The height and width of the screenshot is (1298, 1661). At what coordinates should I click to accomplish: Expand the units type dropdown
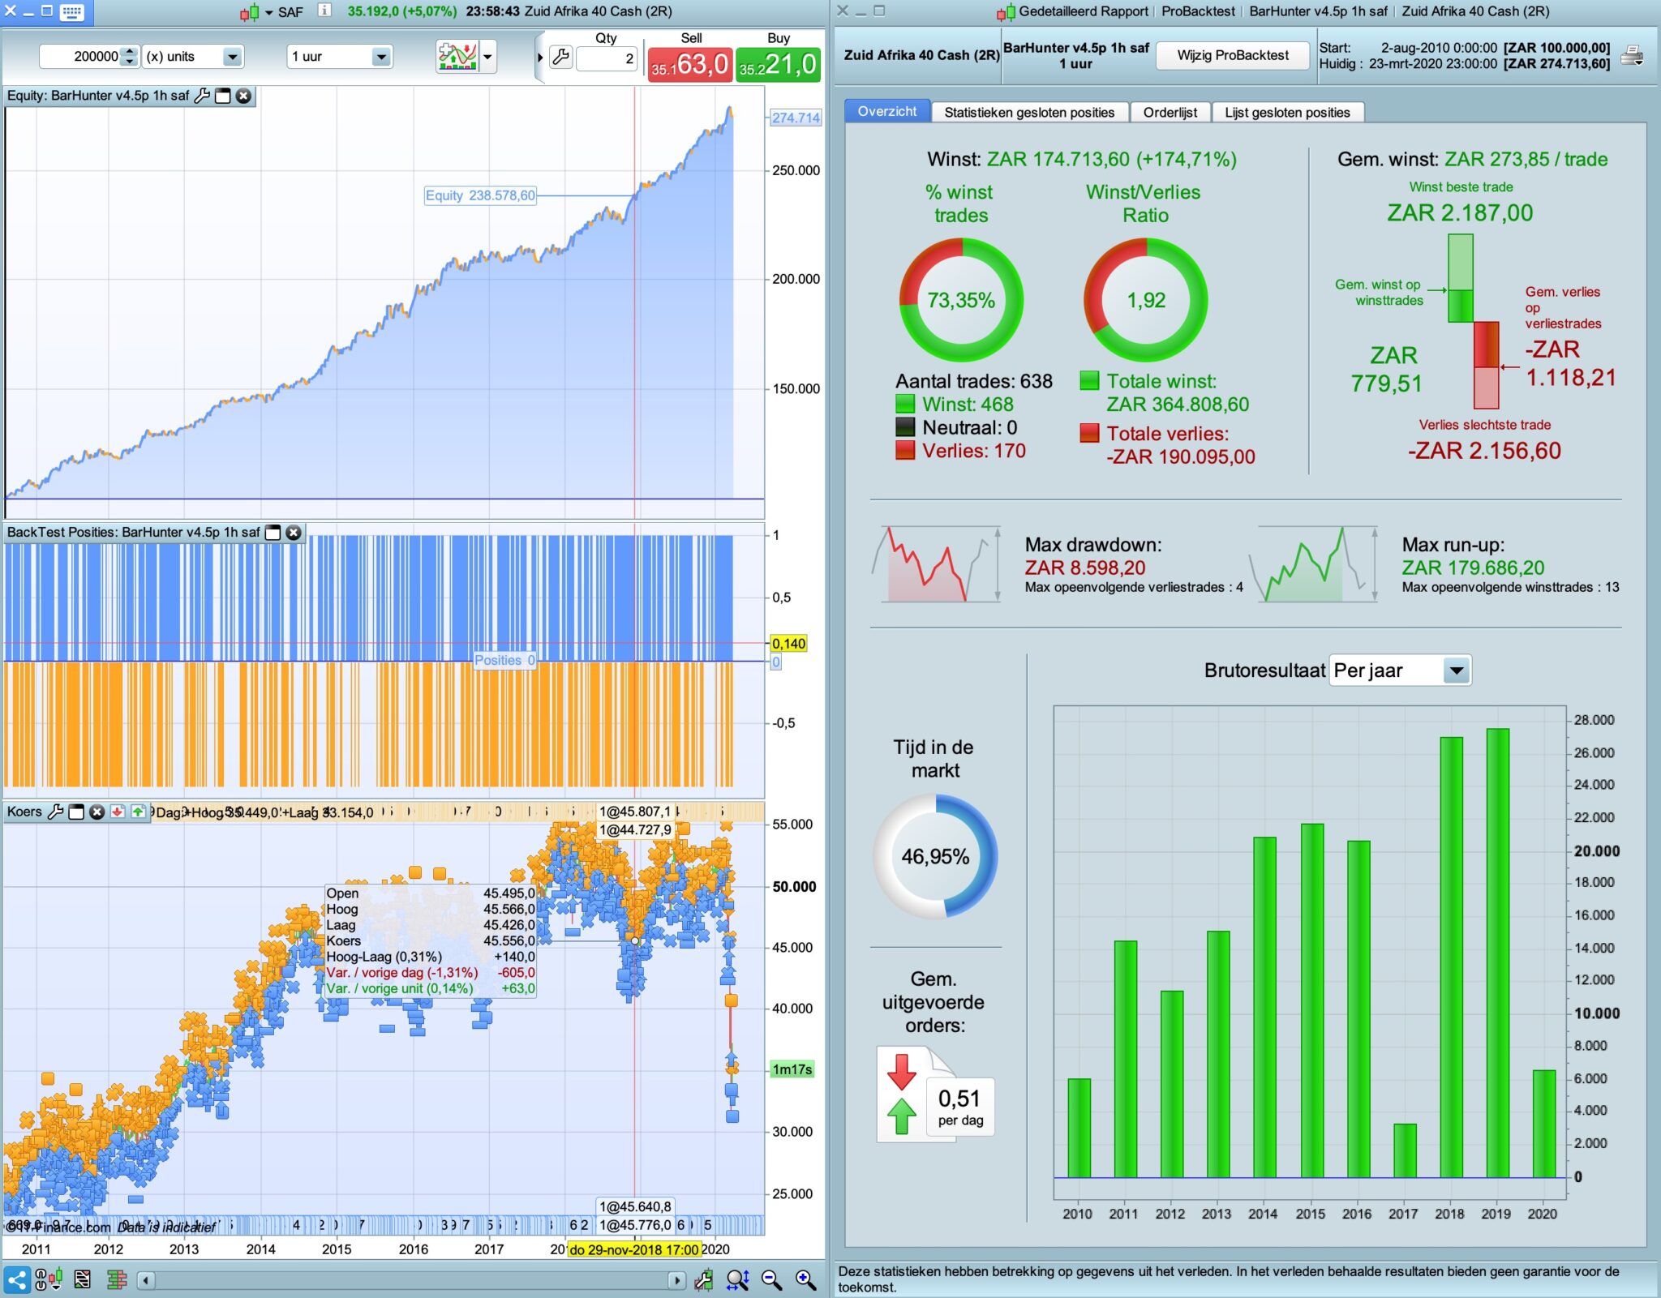click(232, 57)
